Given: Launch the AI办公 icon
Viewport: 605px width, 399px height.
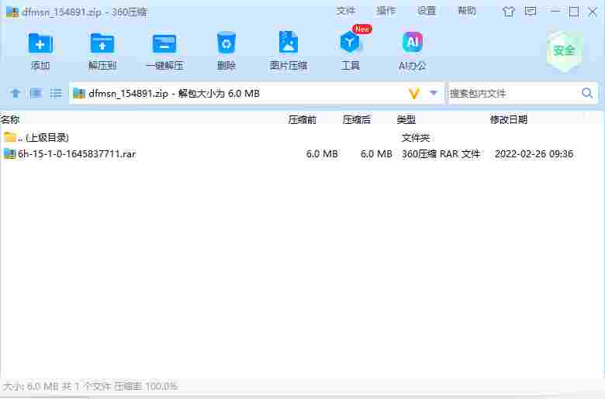Looking at the screenshot, I should (412, 43).
